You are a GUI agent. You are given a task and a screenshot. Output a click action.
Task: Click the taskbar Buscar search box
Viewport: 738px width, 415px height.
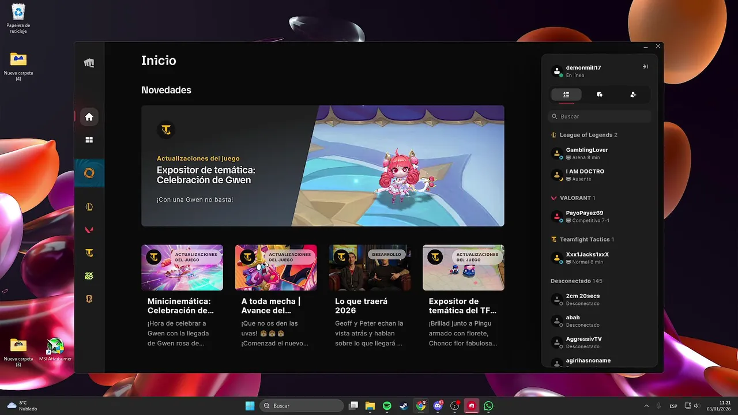coord(302,406)
